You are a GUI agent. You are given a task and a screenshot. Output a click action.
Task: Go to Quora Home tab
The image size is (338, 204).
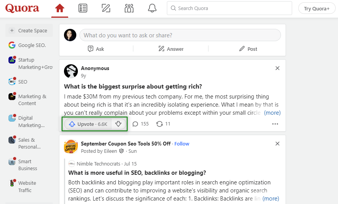59,8
